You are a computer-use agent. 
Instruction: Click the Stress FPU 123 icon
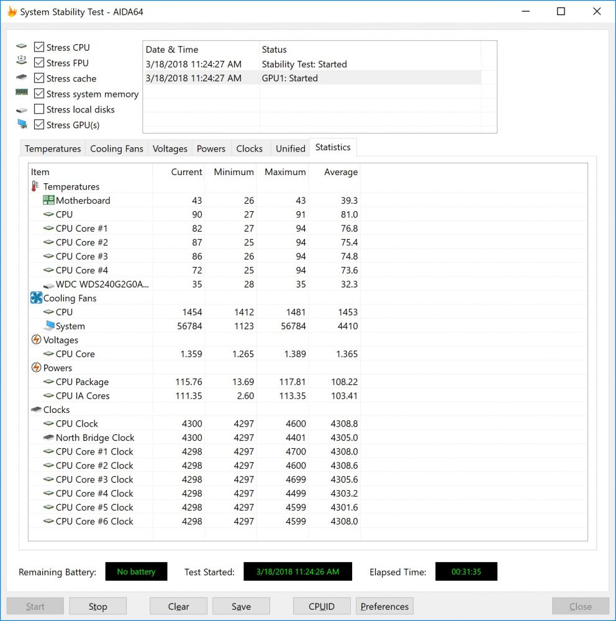tap(21, 61)
